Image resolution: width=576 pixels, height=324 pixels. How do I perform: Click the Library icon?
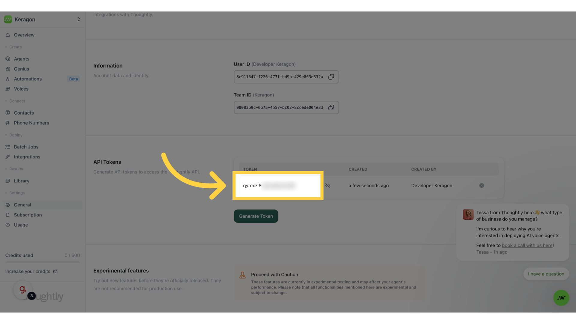point(8,181)
